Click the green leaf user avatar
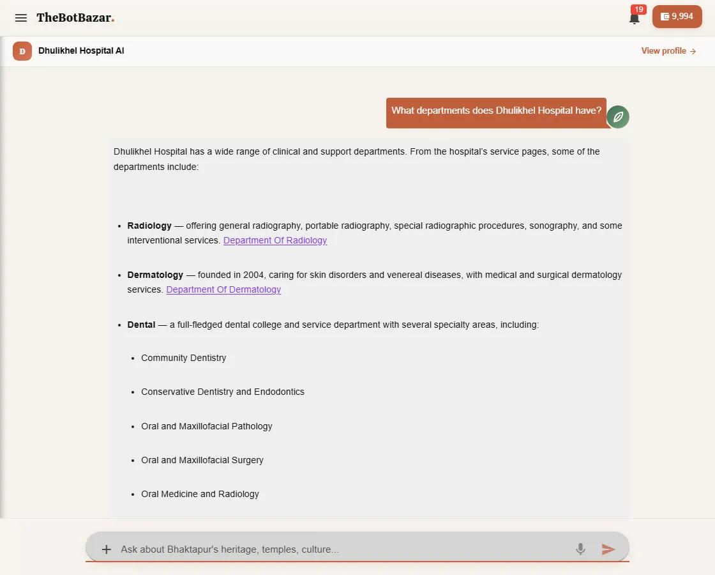The height and width of the screenshot is (575, 715). (618, 117)
